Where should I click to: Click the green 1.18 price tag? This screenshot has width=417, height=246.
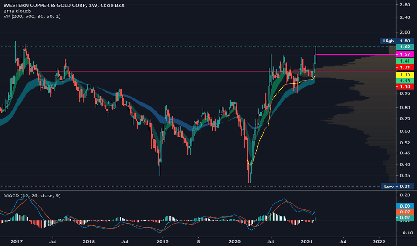click(405, 81)
